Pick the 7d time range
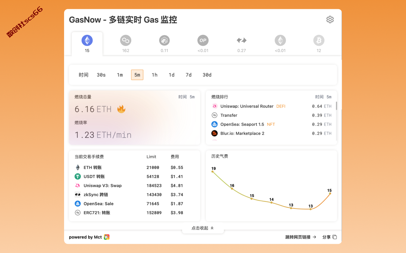 tap(189, 75)
